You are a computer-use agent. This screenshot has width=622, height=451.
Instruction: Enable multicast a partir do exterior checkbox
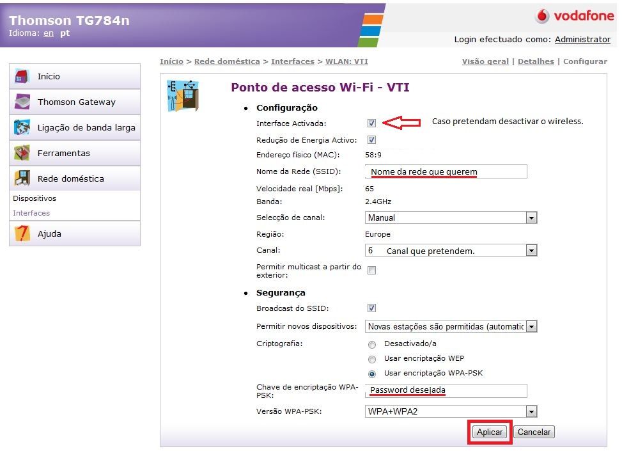tap(371, 271)
